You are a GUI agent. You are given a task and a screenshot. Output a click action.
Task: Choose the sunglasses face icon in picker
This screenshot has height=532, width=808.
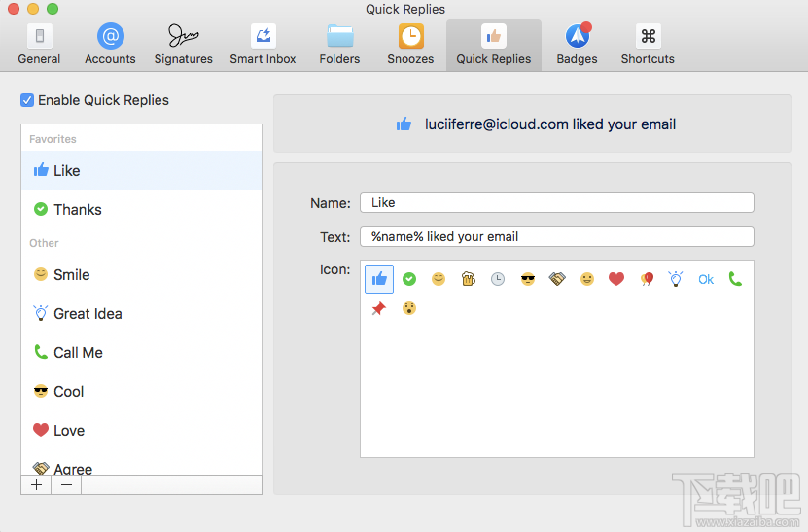pyautogui.click(x=528, y=279)
